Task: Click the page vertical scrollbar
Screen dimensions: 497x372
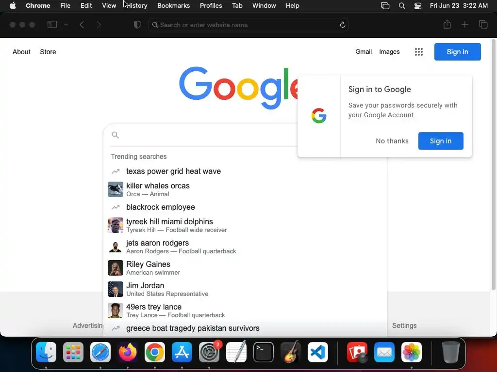Action: click(x=493, y=165)
